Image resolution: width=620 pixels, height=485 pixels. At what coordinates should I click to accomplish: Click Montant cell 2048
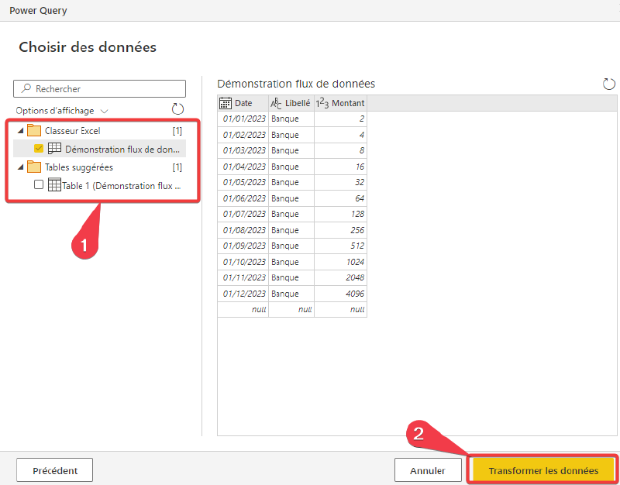click(340, 278)
